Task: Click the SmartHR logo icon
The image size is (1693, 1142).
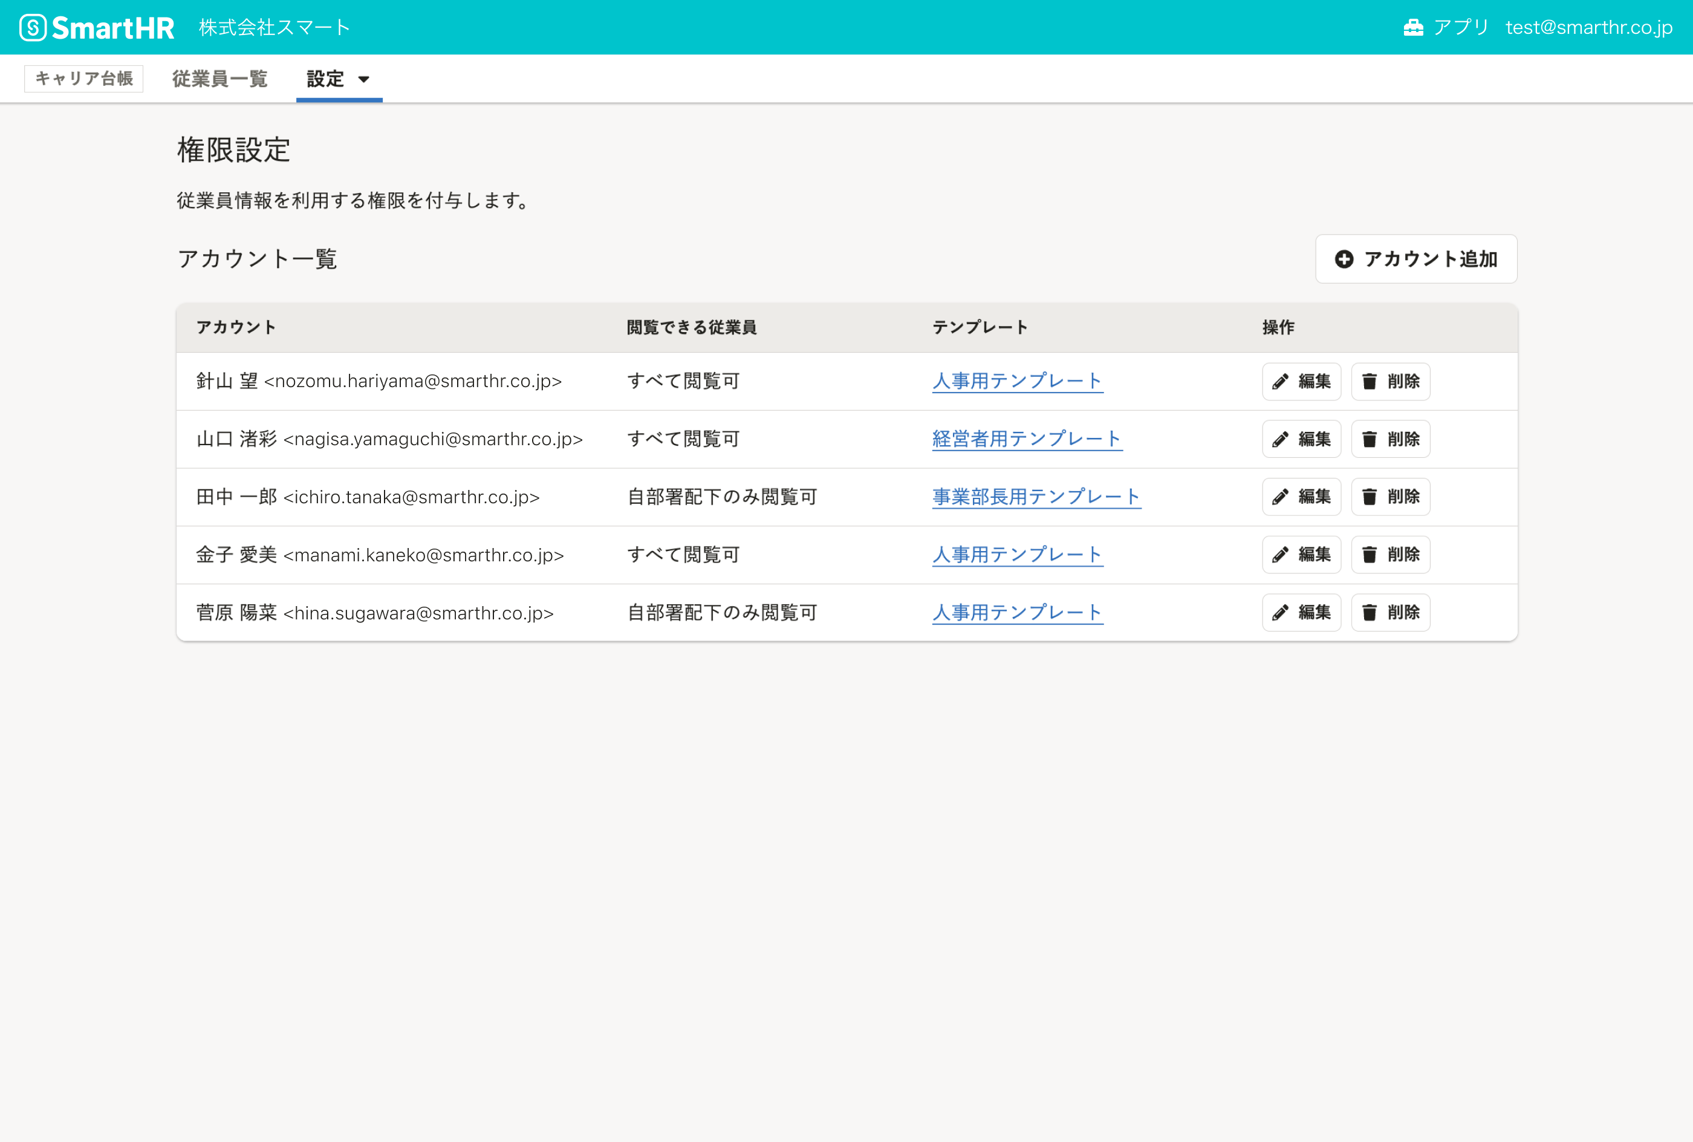Action: [x=33, y=28]
